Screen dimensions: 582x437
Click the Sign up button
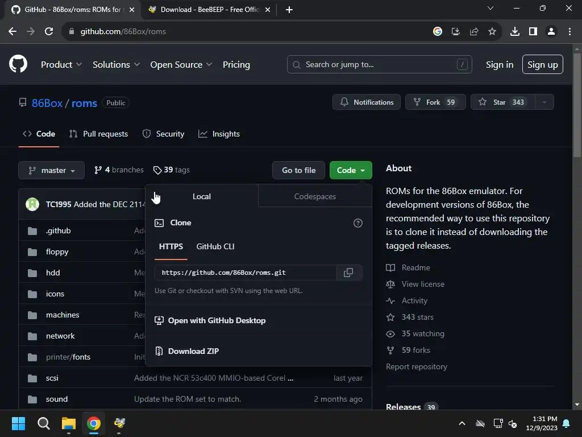(x=542, y=65)
